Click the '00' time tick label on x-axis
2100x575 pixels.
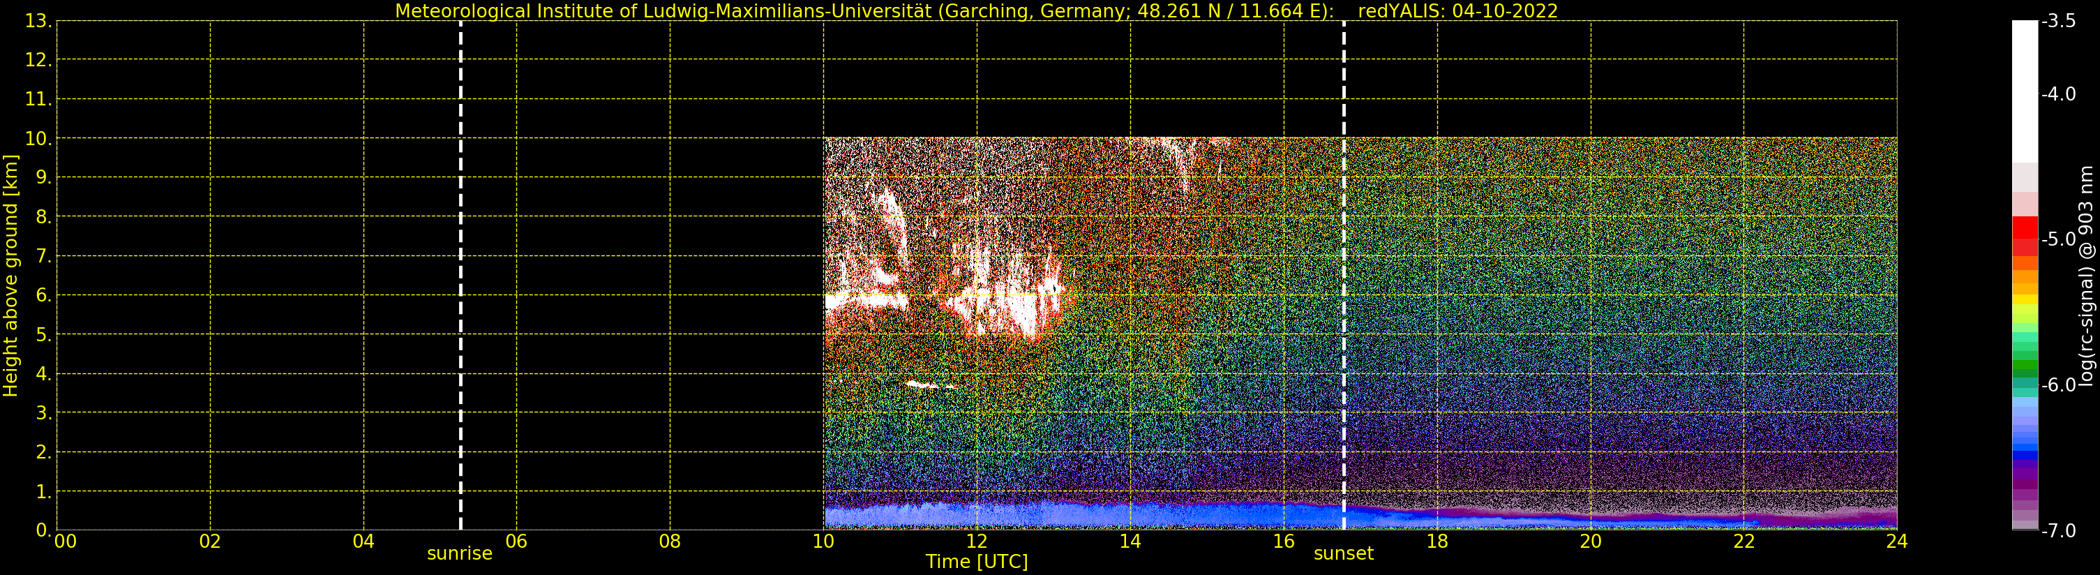click(65, 542)
